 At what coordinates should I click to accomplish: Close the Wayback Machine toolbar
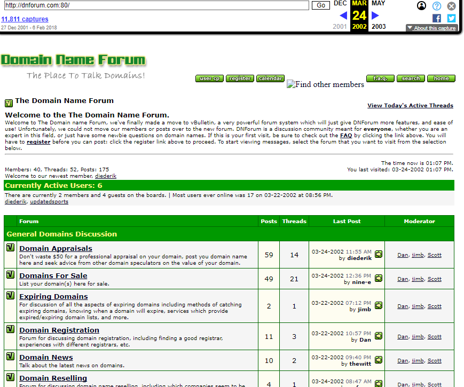click(x=452, y=6)
